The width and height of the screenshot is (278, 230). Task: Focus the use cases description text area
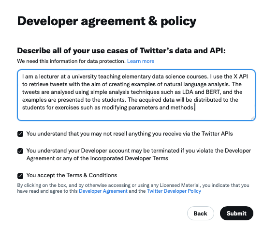click(136, 95)
